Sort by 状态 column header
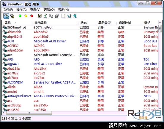The image size is (164, 129). [87, 23]
